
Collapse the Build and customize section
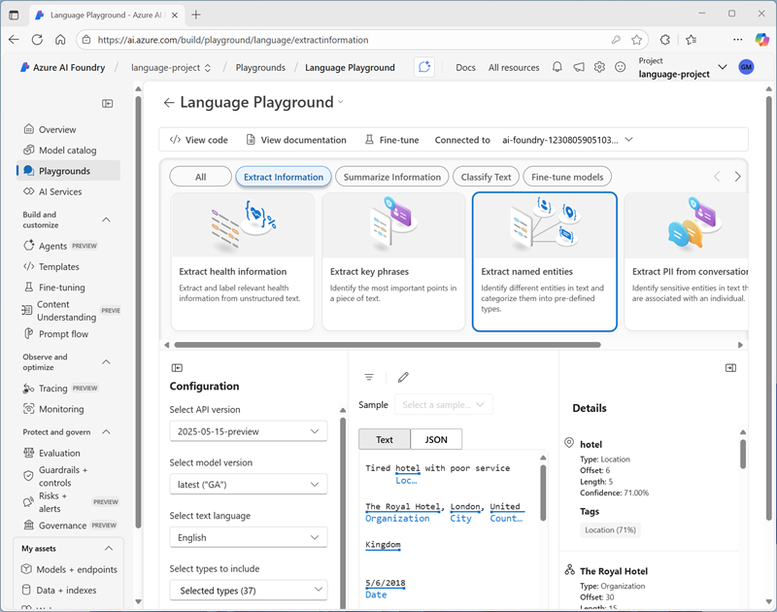click(107, 220)
